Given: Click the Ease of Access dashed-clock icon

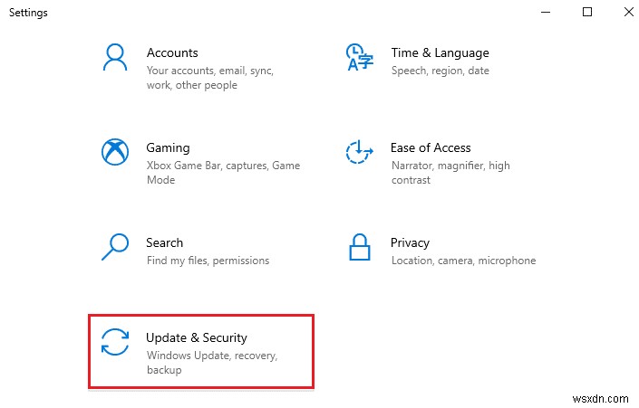Looking at the screenshot, I should click(360, 153).
